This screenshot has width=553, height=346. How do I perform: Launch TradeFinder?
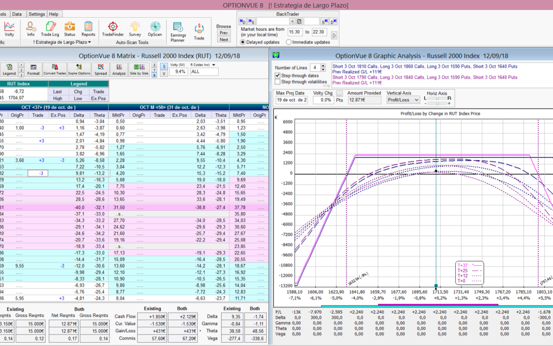[113, 29]
